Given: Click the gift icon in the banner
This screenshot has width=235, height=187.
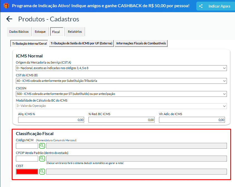Looking at the screenshot, I should (x=6, y=6).
